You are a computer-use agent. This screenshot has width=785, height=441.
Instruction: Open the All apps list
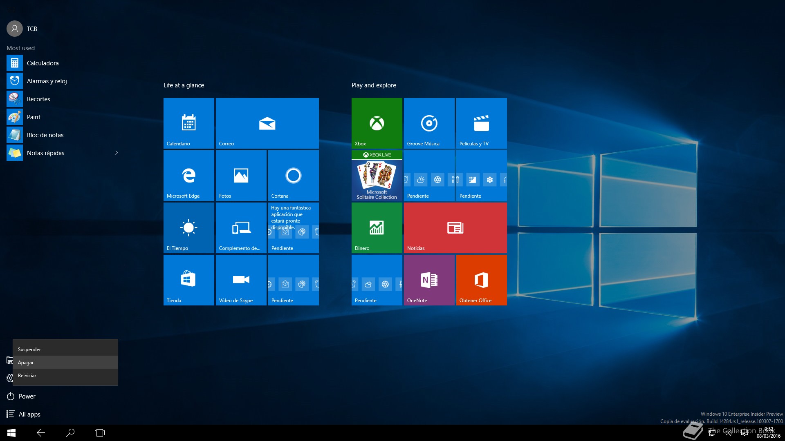click(24, 414)
